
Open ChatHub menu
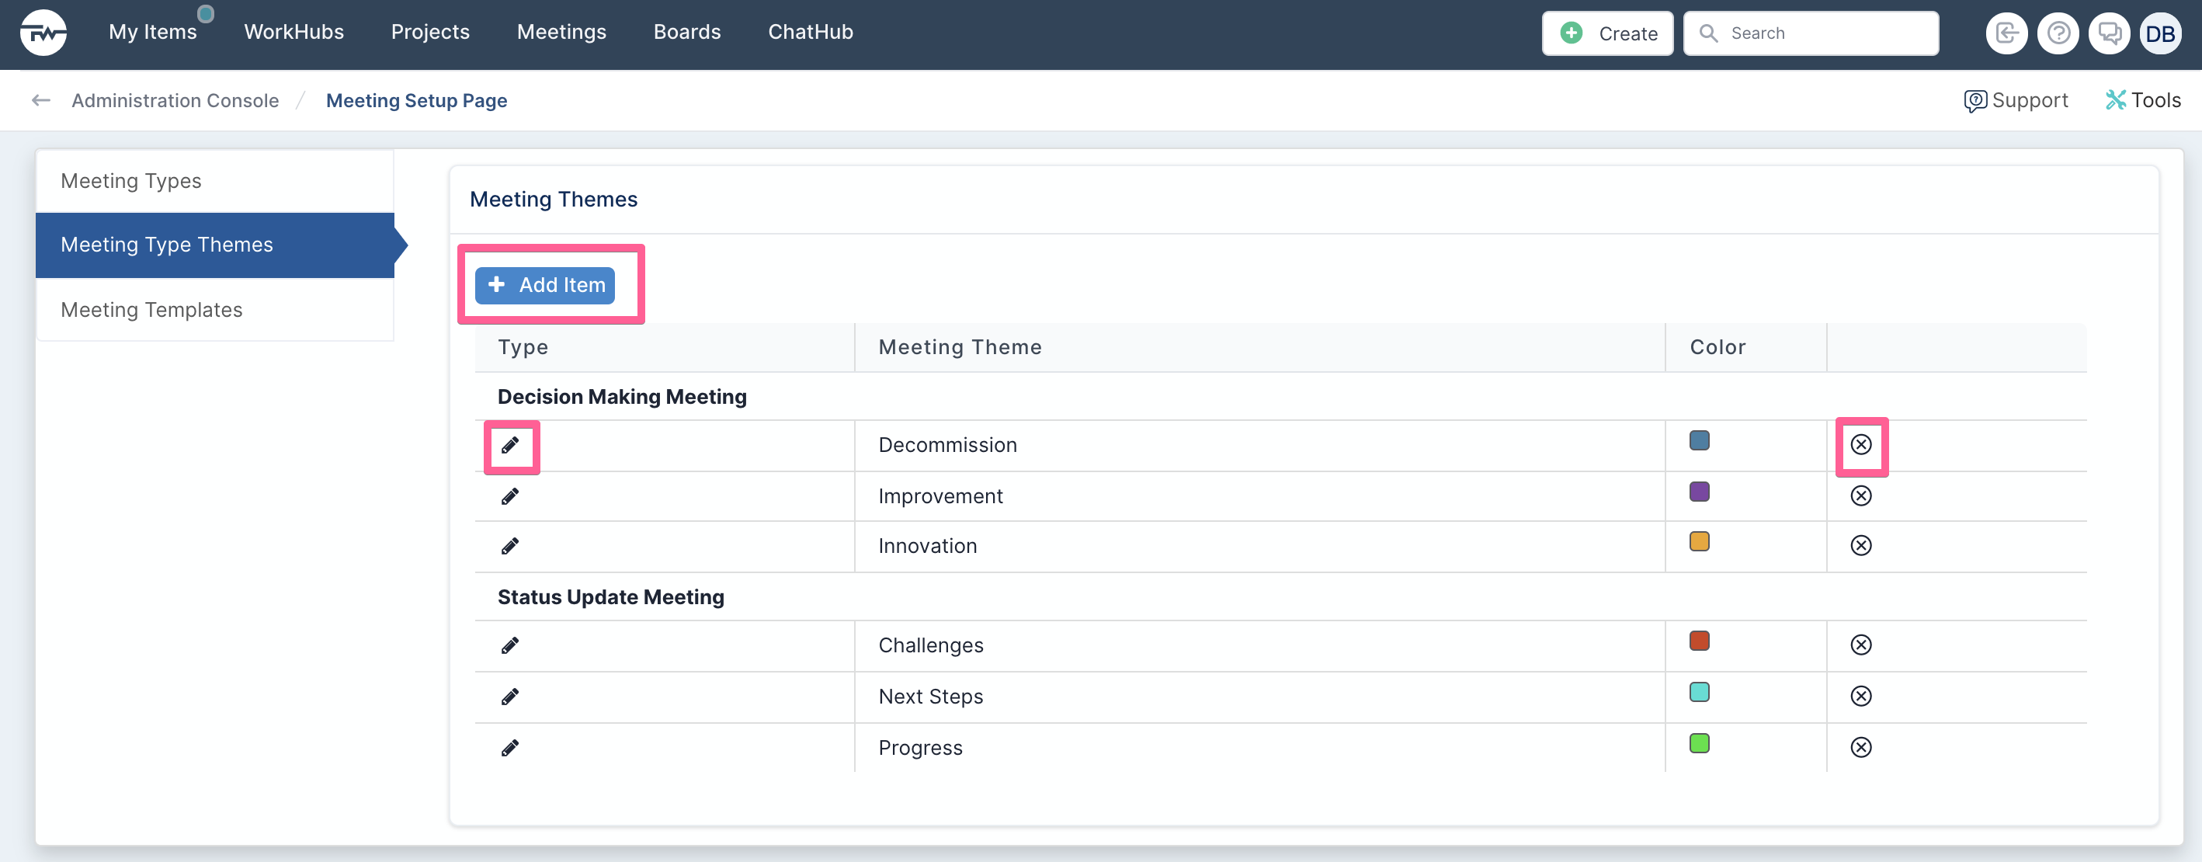pyautogui.click(x=811, y=33)
